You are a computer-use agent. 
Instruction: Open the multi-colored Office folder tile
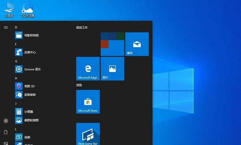[x=112, y=44]
